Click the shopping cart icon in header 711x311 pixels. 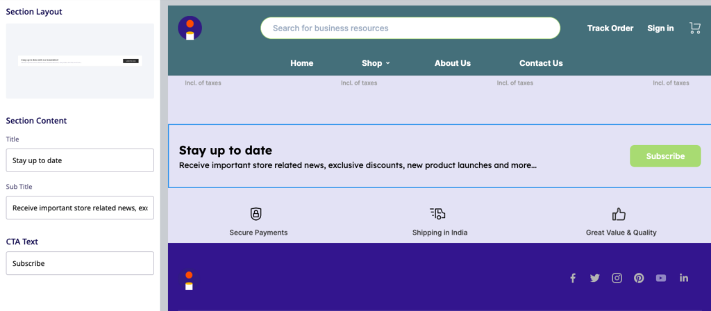click(x=694, y=28)
